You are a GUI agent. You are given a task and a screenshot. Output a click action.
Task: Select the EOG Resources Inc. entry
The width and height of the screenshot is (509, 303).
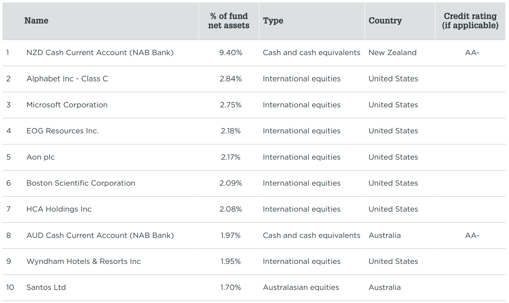tap(62, 131)
